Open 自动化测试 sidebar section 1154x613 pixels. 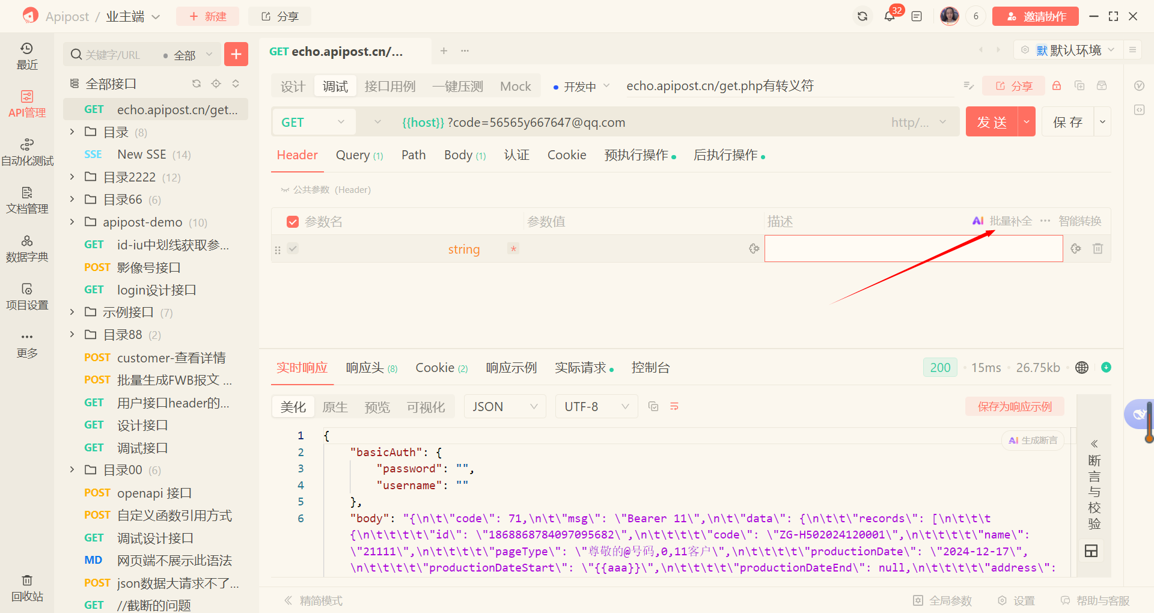tap(27, 153)
